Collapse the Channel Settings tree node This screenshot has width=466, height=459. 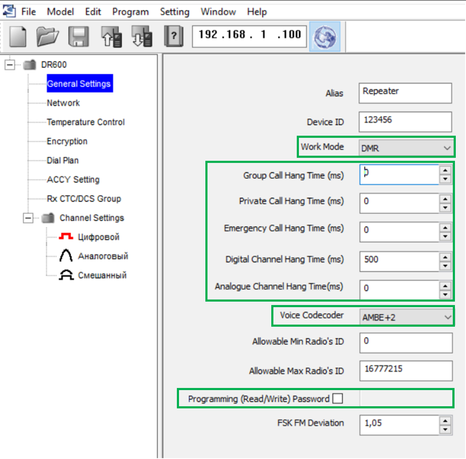(x=28, y=218)
